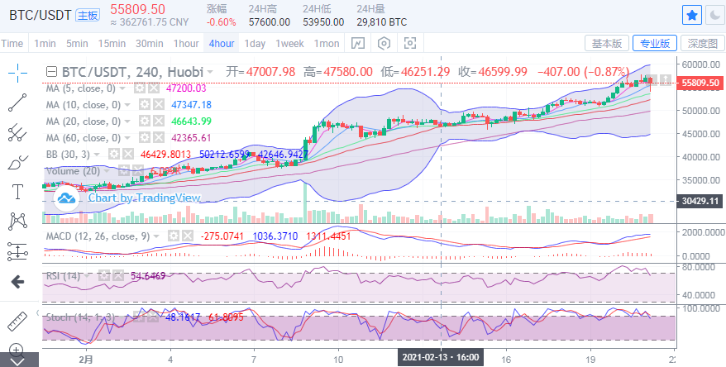Select the text annotation tool
Image resolution: width=726 pixels, height=367 pixels.
[17, 192]
